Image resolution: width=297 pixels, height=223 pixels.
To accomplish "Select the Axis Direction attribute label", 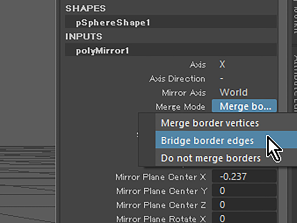I will coord(177,79).
